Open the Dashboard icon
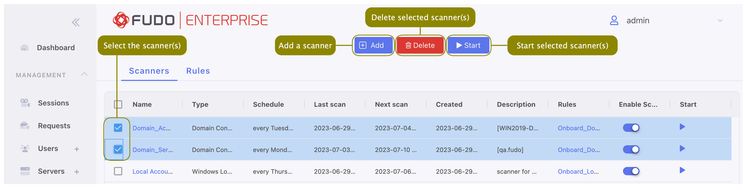The width and height of the screenshot is (747, 190). click(25, 47)
